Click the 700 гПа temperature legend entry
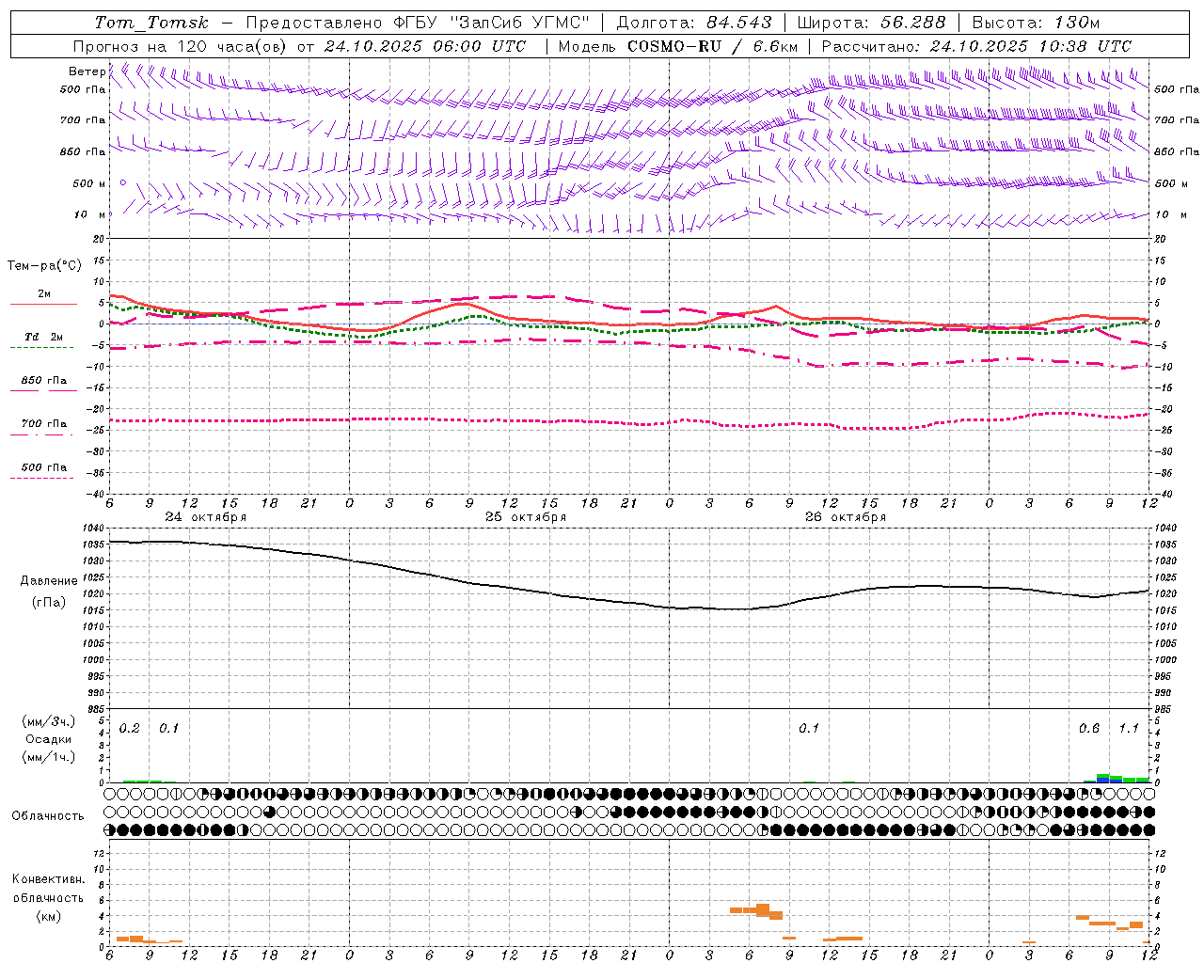The width and height of the screenshot is (1204, 963). pyautogui.click(x=43, y=424)
